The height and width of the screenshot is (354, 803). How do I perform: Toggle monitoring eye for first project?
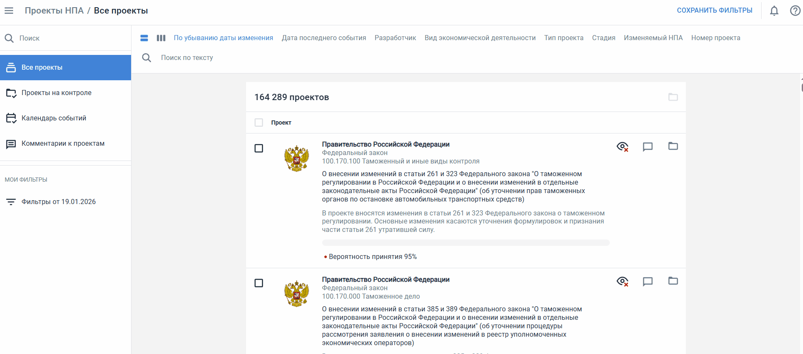pos(622,147)
